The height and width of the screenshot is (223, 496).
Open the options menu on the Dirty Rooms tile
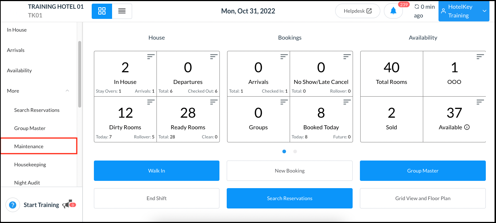point(150,102)
